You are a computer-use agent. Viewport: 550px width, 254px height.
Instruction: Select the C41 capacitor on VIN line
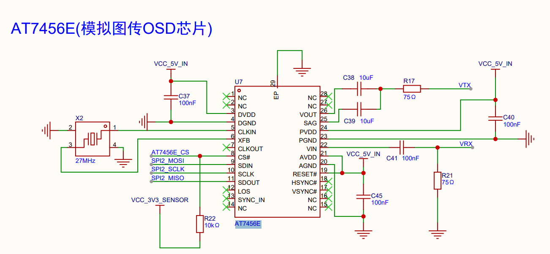point(402,147)
